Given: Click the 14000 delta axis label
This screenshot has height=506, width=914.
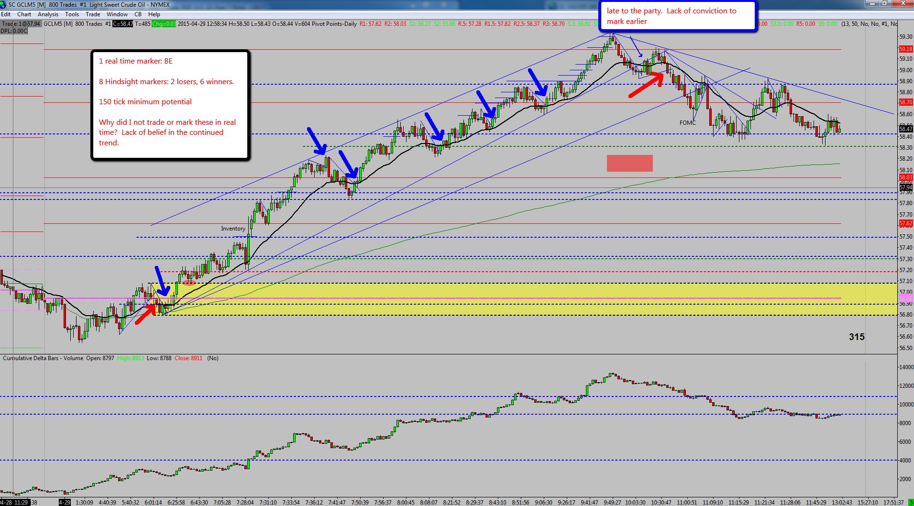Looking at the screenshot, I should [906, 367].
